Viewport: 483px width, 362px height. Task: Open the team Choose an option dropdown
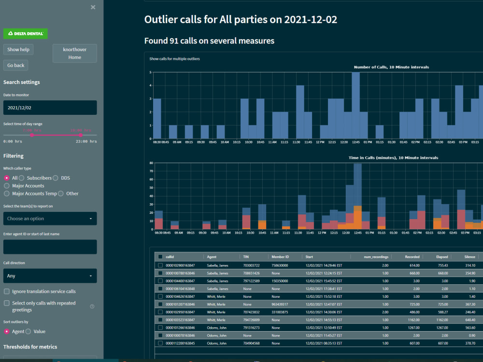(50, 219)
